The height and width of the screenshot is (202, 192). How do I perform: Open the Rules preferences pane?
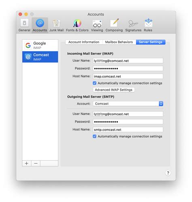[x=148, y=26]
